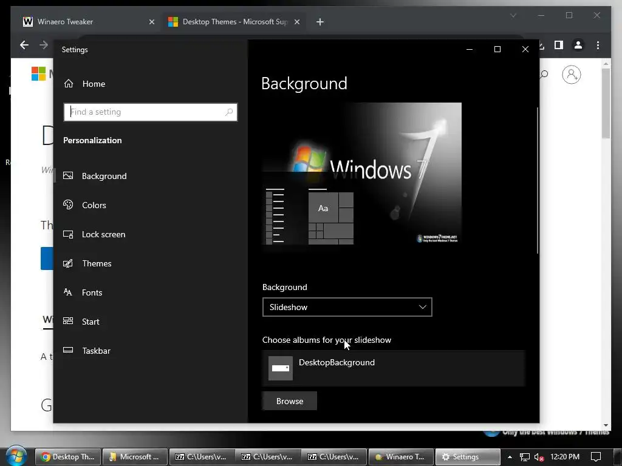Open Microsoft ... folder taskbar button
This screenshot has height=466, width=622.
(x=135, y=457)
